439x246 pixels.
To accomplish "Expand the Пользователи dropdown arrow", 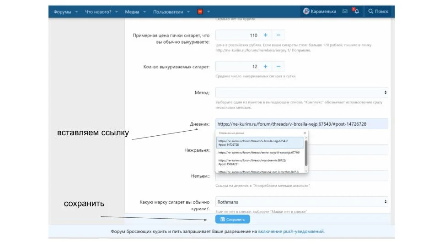I will click(x=188, y=12).
